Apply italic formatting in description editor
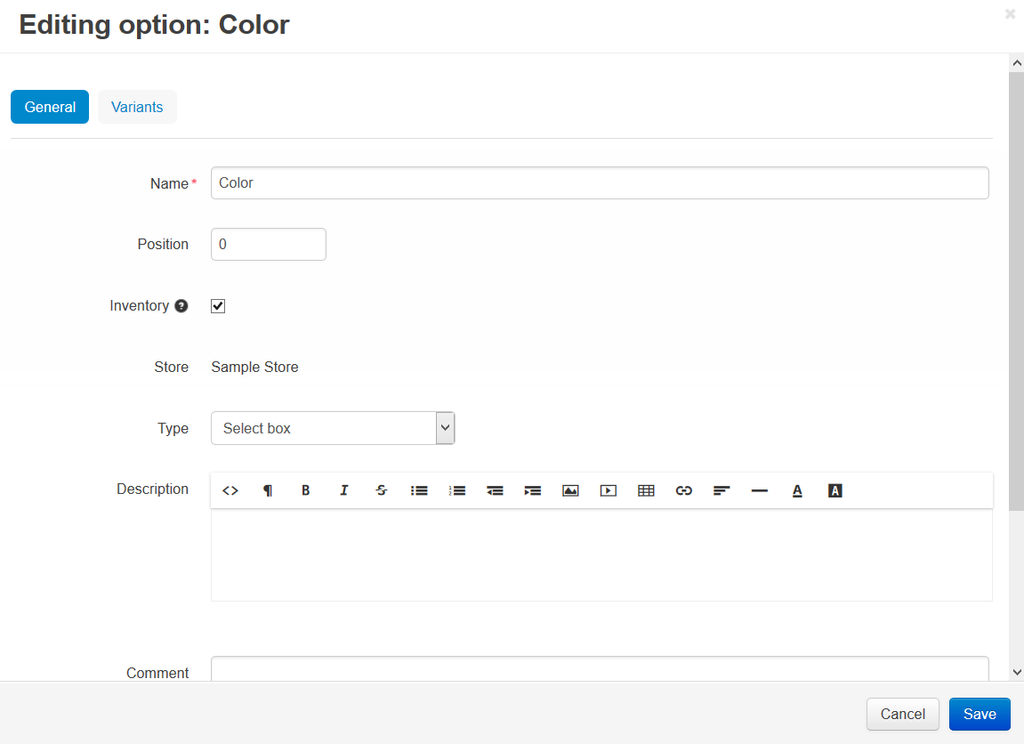Viewport: 1024px width, 744px height. [343, 490]
